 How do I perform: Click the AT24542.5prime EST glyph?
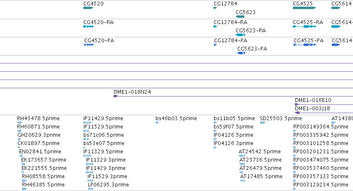241,156
